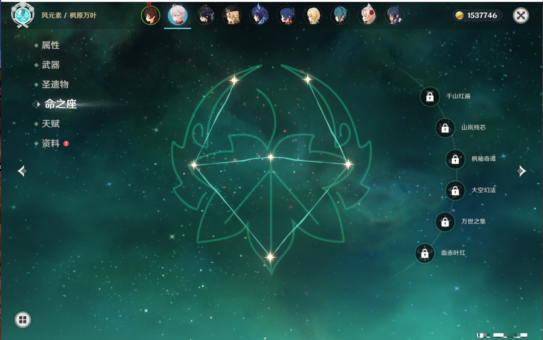Select the short blonde-haired avatar
The width and height of the screenshot is (543, 340).
pos(313,15)
